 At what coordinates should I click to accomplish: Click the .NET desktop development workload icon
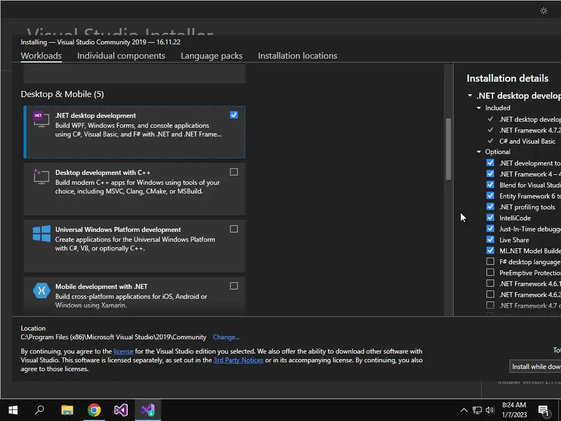coord(41,119)
